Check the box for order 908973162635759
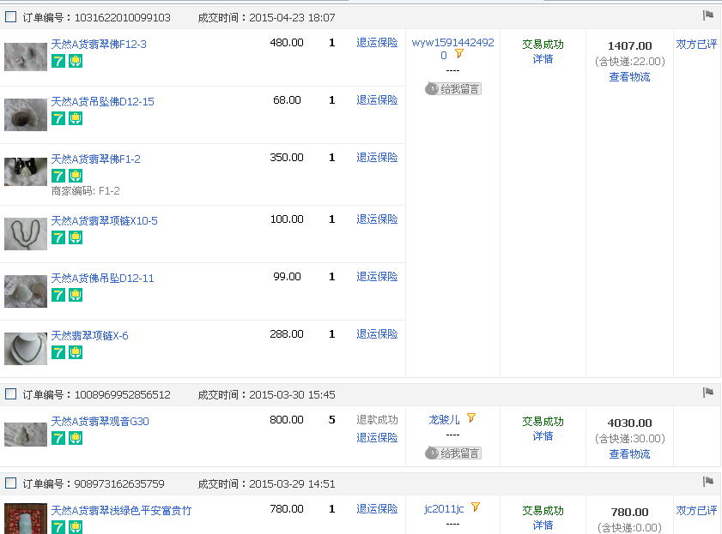Image resolution: width=722 pixels, height=534 pixels. click(x=11, y=483)
